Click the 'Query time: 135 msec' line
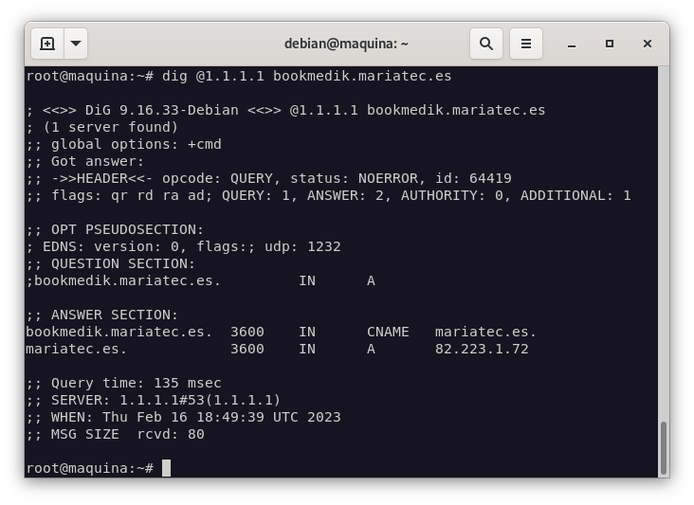The height and width of the screenshot is (505, 694). click(x=123, y=383)
